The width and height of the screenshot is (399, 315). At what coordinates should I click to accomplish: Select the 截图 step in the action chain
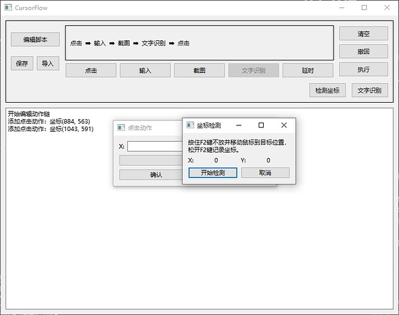click(124, 43)
